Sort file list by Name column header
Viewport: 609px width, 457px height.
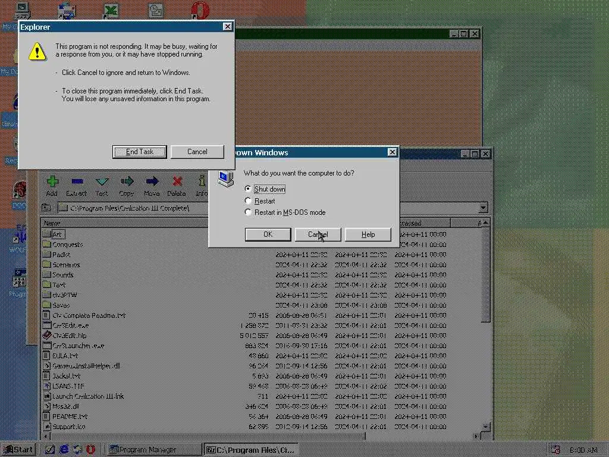[x=125, y=223]
